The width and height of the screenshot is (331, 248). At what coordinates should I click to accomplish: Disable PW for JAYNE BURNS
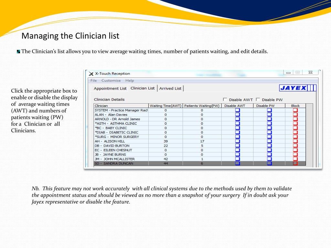[269, 154]
